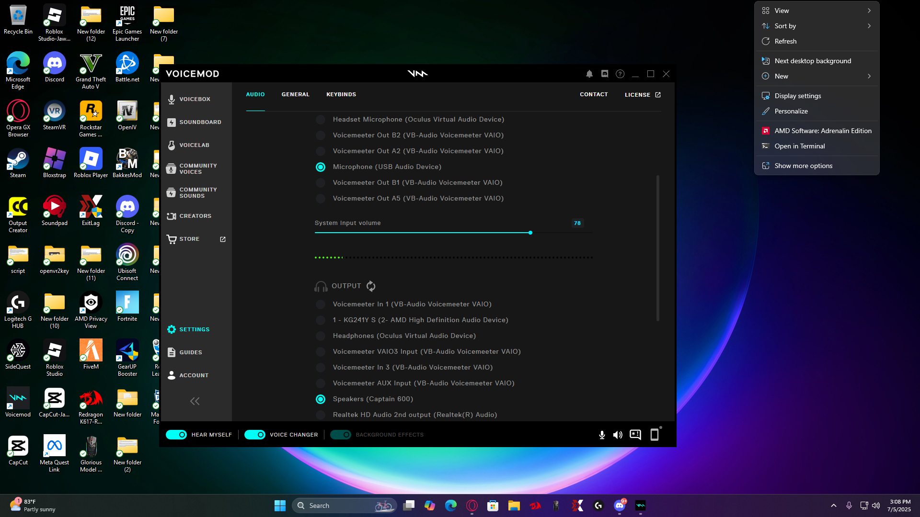Open the notifications bell icon in Voicemod

tap(589, 74)
